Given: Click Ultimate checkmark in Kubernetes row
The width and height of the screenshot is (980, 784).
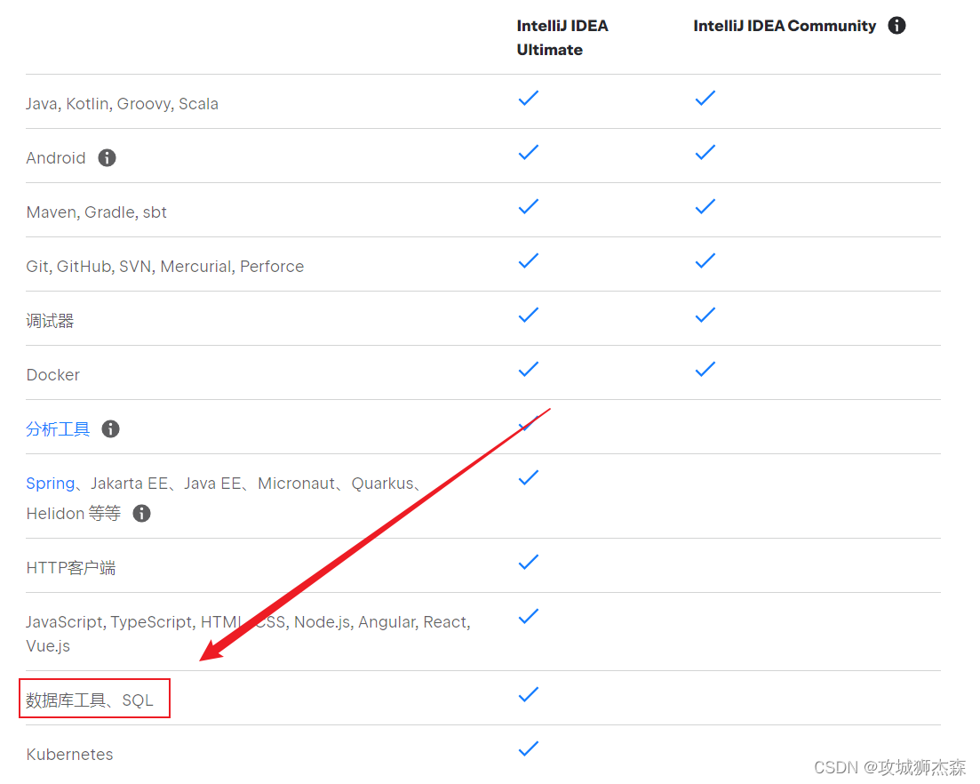Looking at the screenshot, I should (528, 749).
